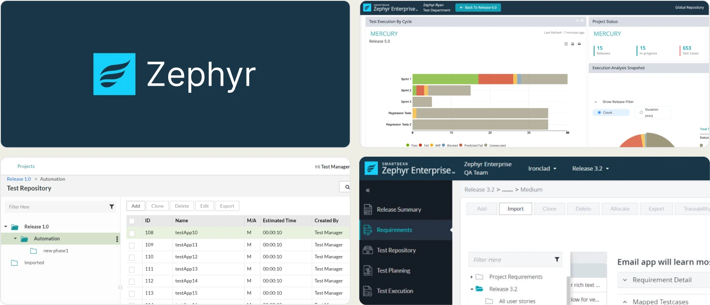Check the box for testApp13 row
Screen dimensions: 710x305
pos(132,270)
